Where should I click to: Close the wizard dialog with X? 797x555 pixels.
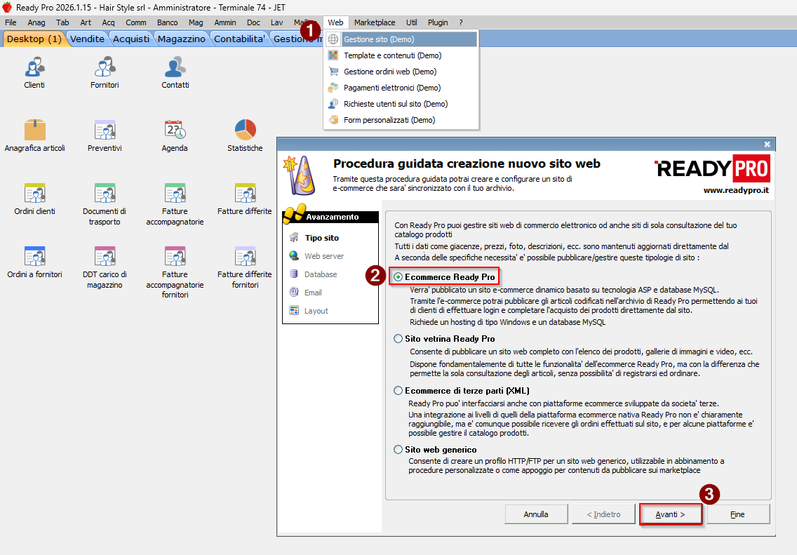767,144
